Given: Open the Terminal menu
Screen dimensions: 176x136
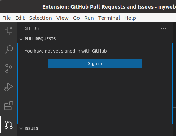Looking at the screenshot, I should point(109,18).
